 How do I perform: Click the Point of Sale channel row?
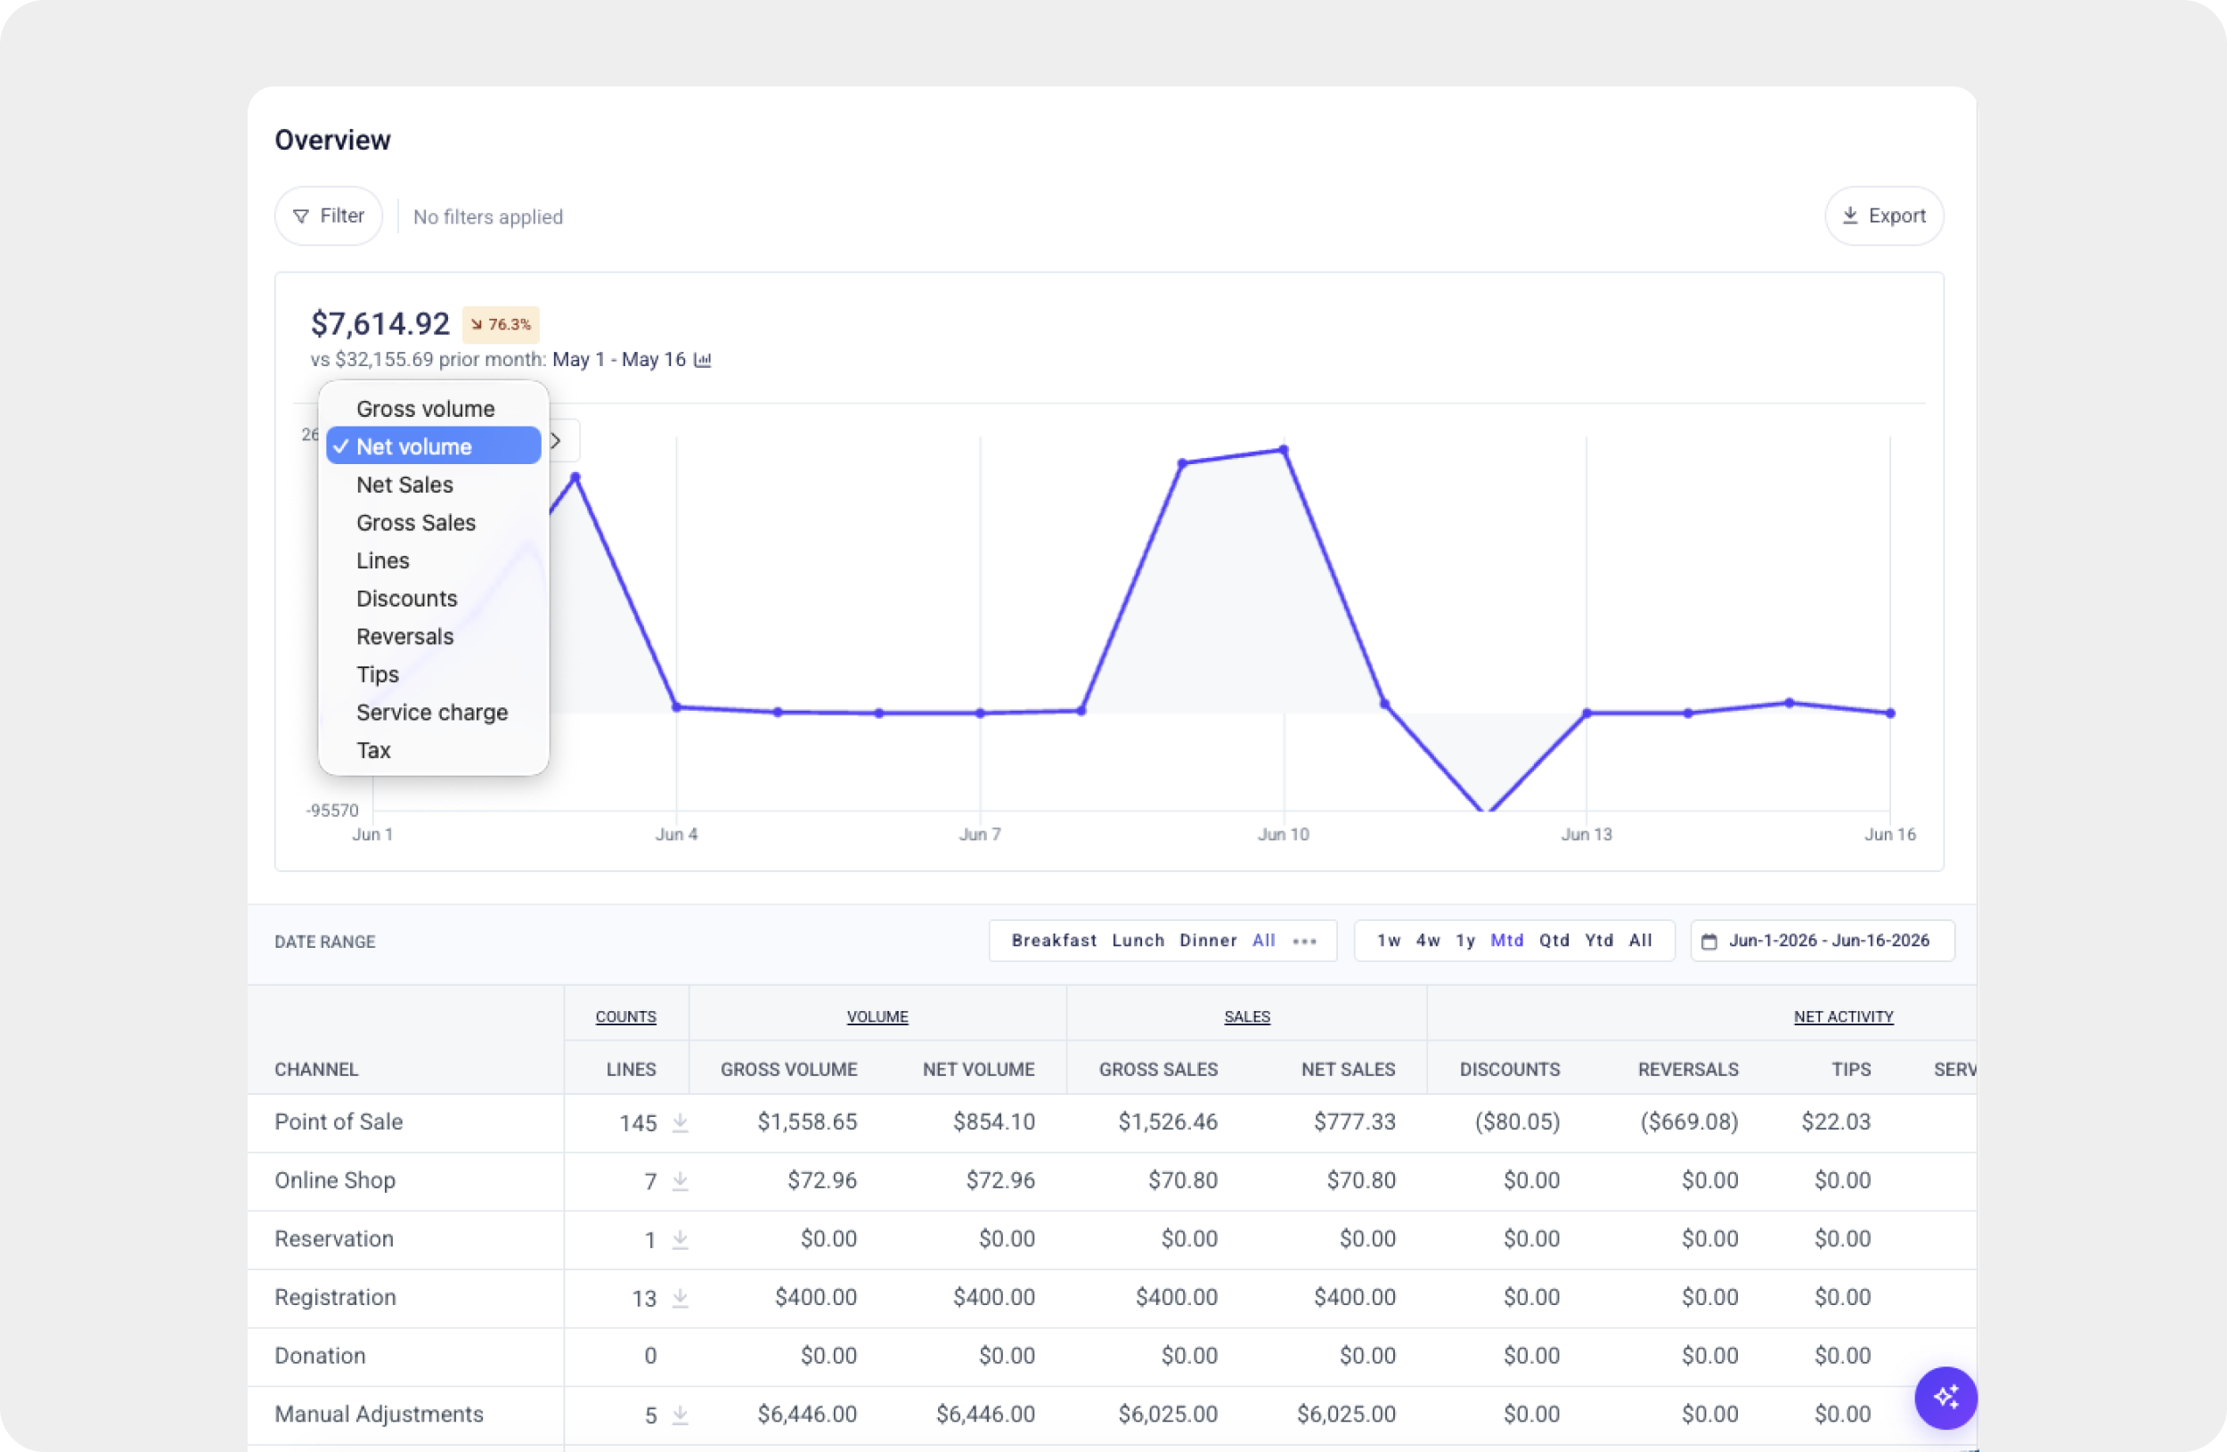tap(1112, 1122)
